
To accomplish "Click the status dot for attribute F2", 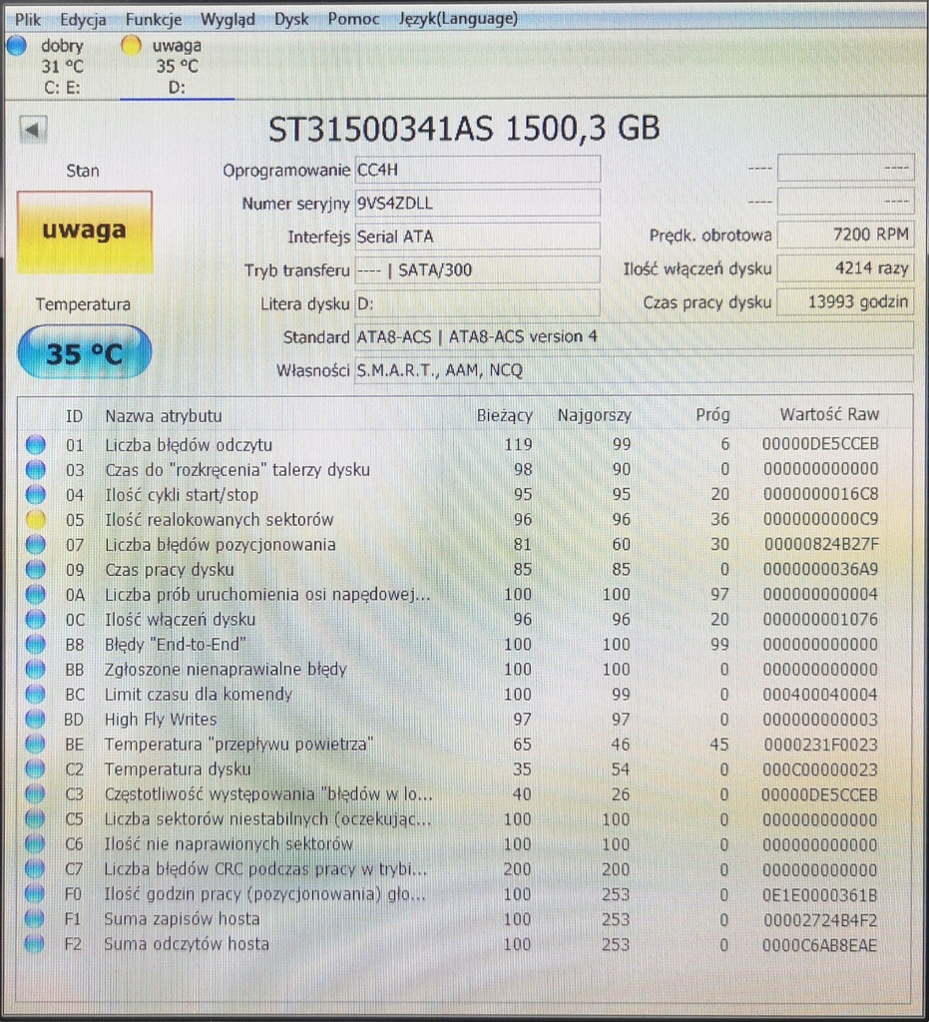I will [35, 944].
